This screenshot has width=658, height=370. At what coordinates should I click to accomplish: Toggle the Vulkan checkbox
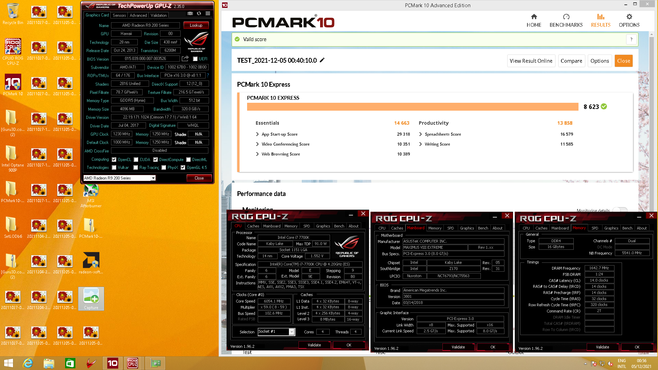pyautogui.click(x=114, y=168)
